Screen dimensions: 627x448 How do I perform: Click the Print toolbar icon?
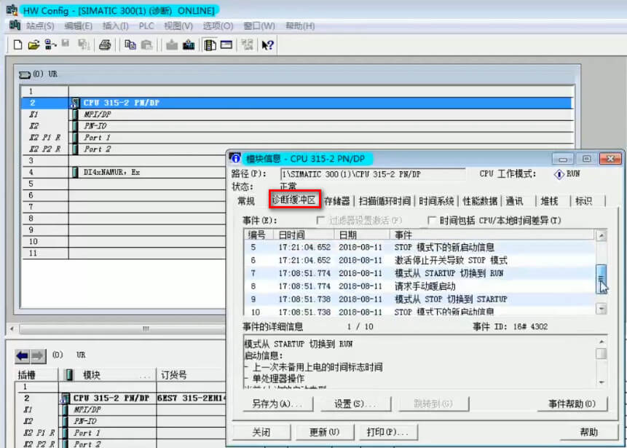coord(105,45)
